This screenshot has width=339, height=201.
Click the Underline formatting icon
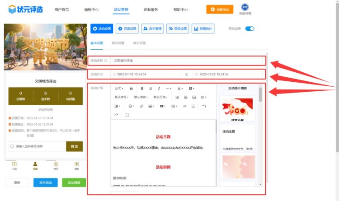point(151,89)
